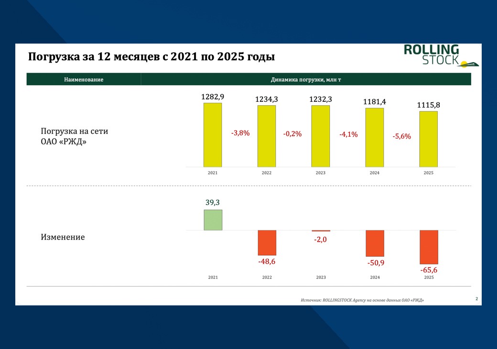Click the slide number 2

[x=476, y=299]
